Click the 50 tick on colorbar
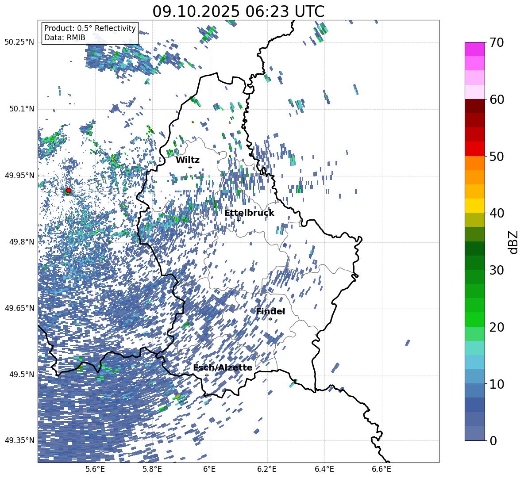 click(497, 156)
